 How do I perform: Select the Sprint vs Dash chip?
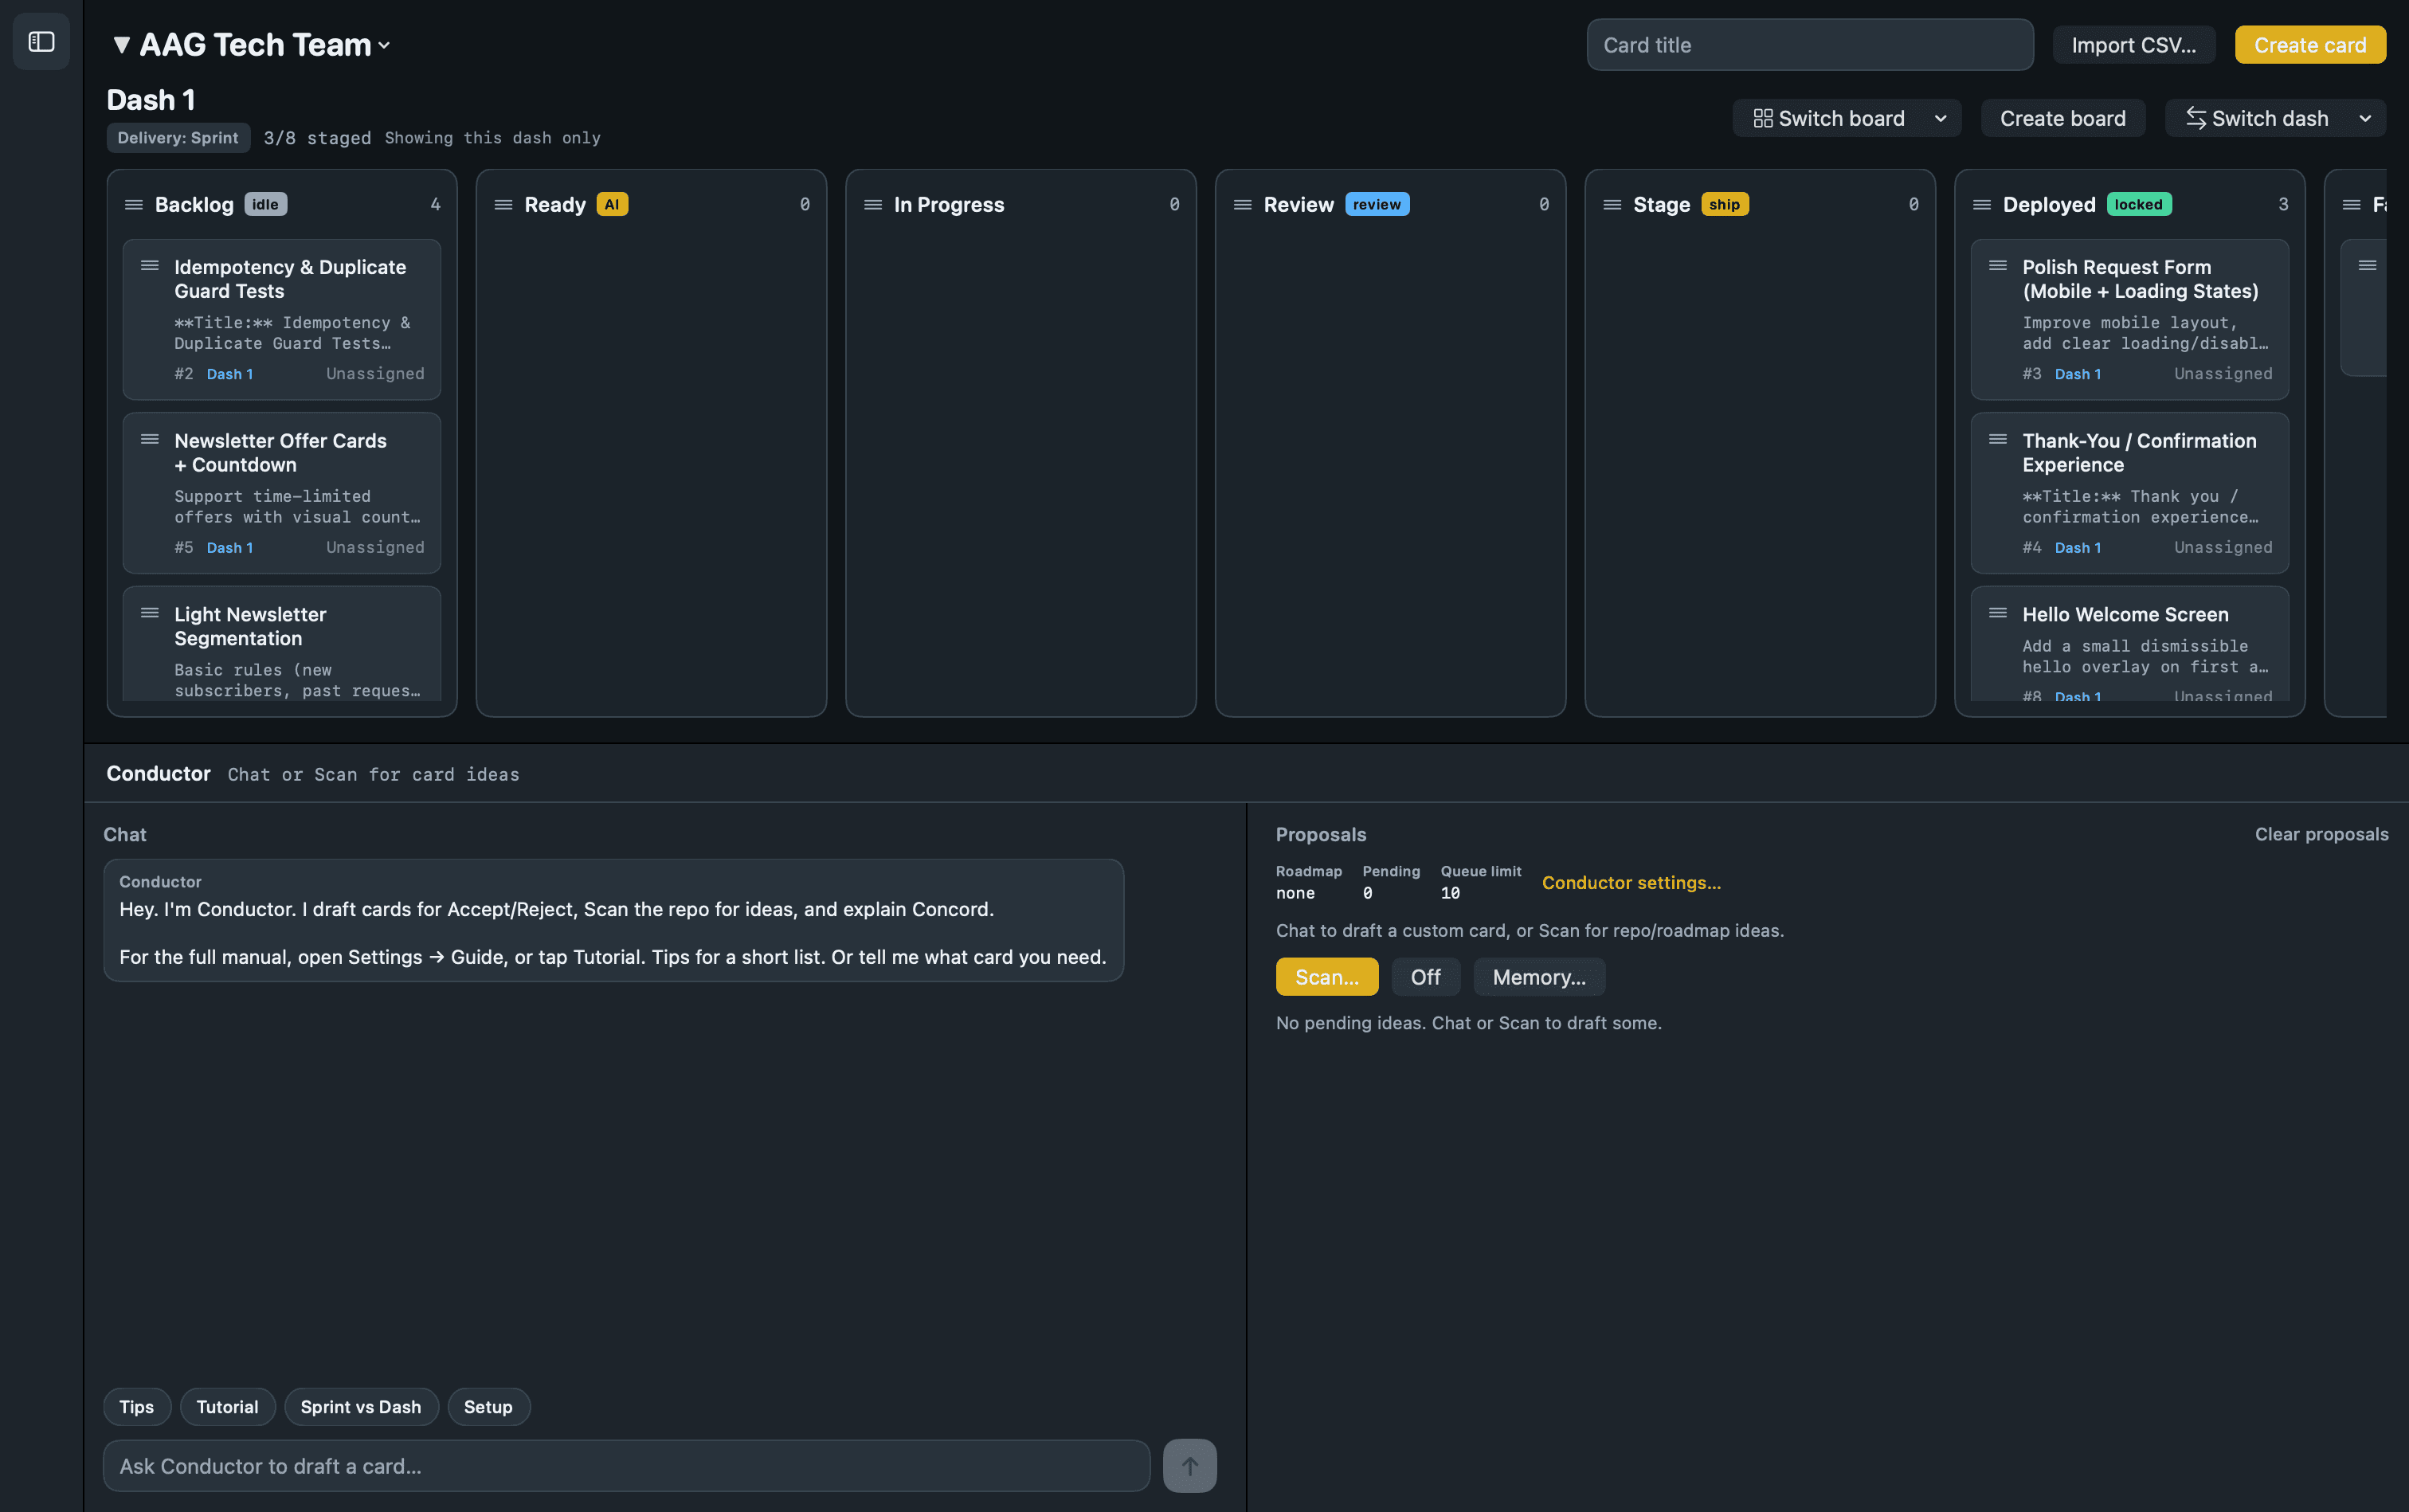pos(361,1407)
